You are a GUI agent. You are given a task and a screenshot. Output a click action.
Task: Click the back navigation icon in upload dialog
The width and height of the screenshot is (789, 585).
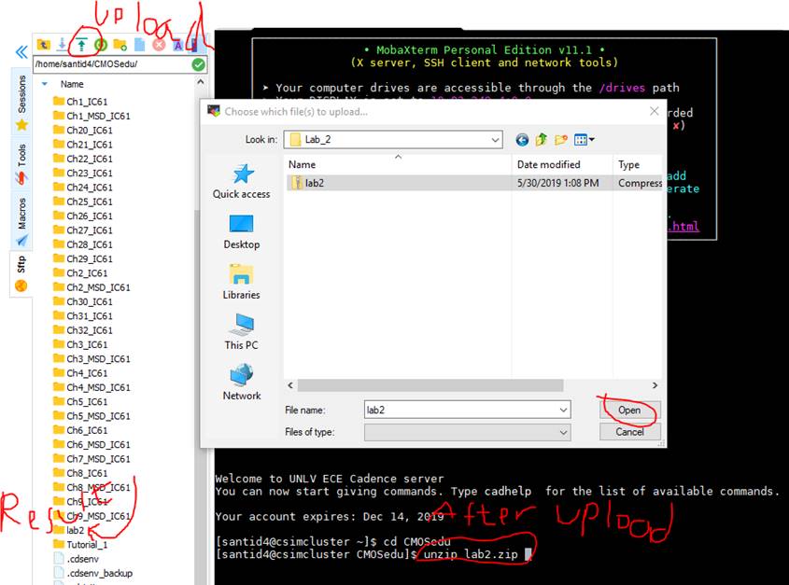pyautogui.click(x=522, y=140)
